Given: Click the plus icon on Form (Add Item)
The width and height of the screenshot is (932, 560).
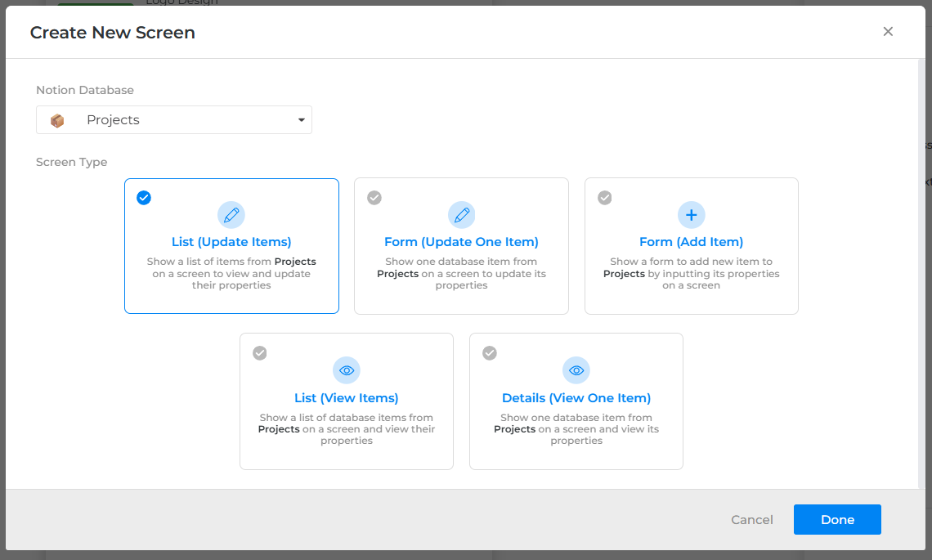Looking at the screenshot, I should (691, 214).
